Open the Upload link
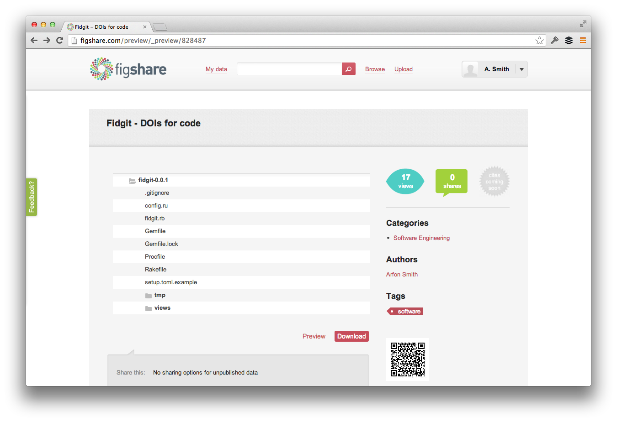 pyautogui.click(x=404, y=69)
